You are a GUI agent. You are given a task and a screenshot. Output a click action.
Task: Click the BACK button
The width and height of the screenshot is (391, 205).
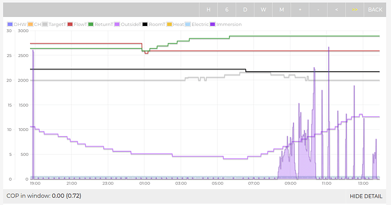pyautogui.click(x=375, y=10)
